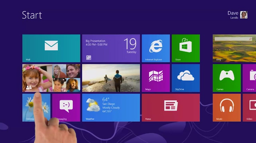Open the Maps tile
The image size is (256, 143).
coord(156,78)
